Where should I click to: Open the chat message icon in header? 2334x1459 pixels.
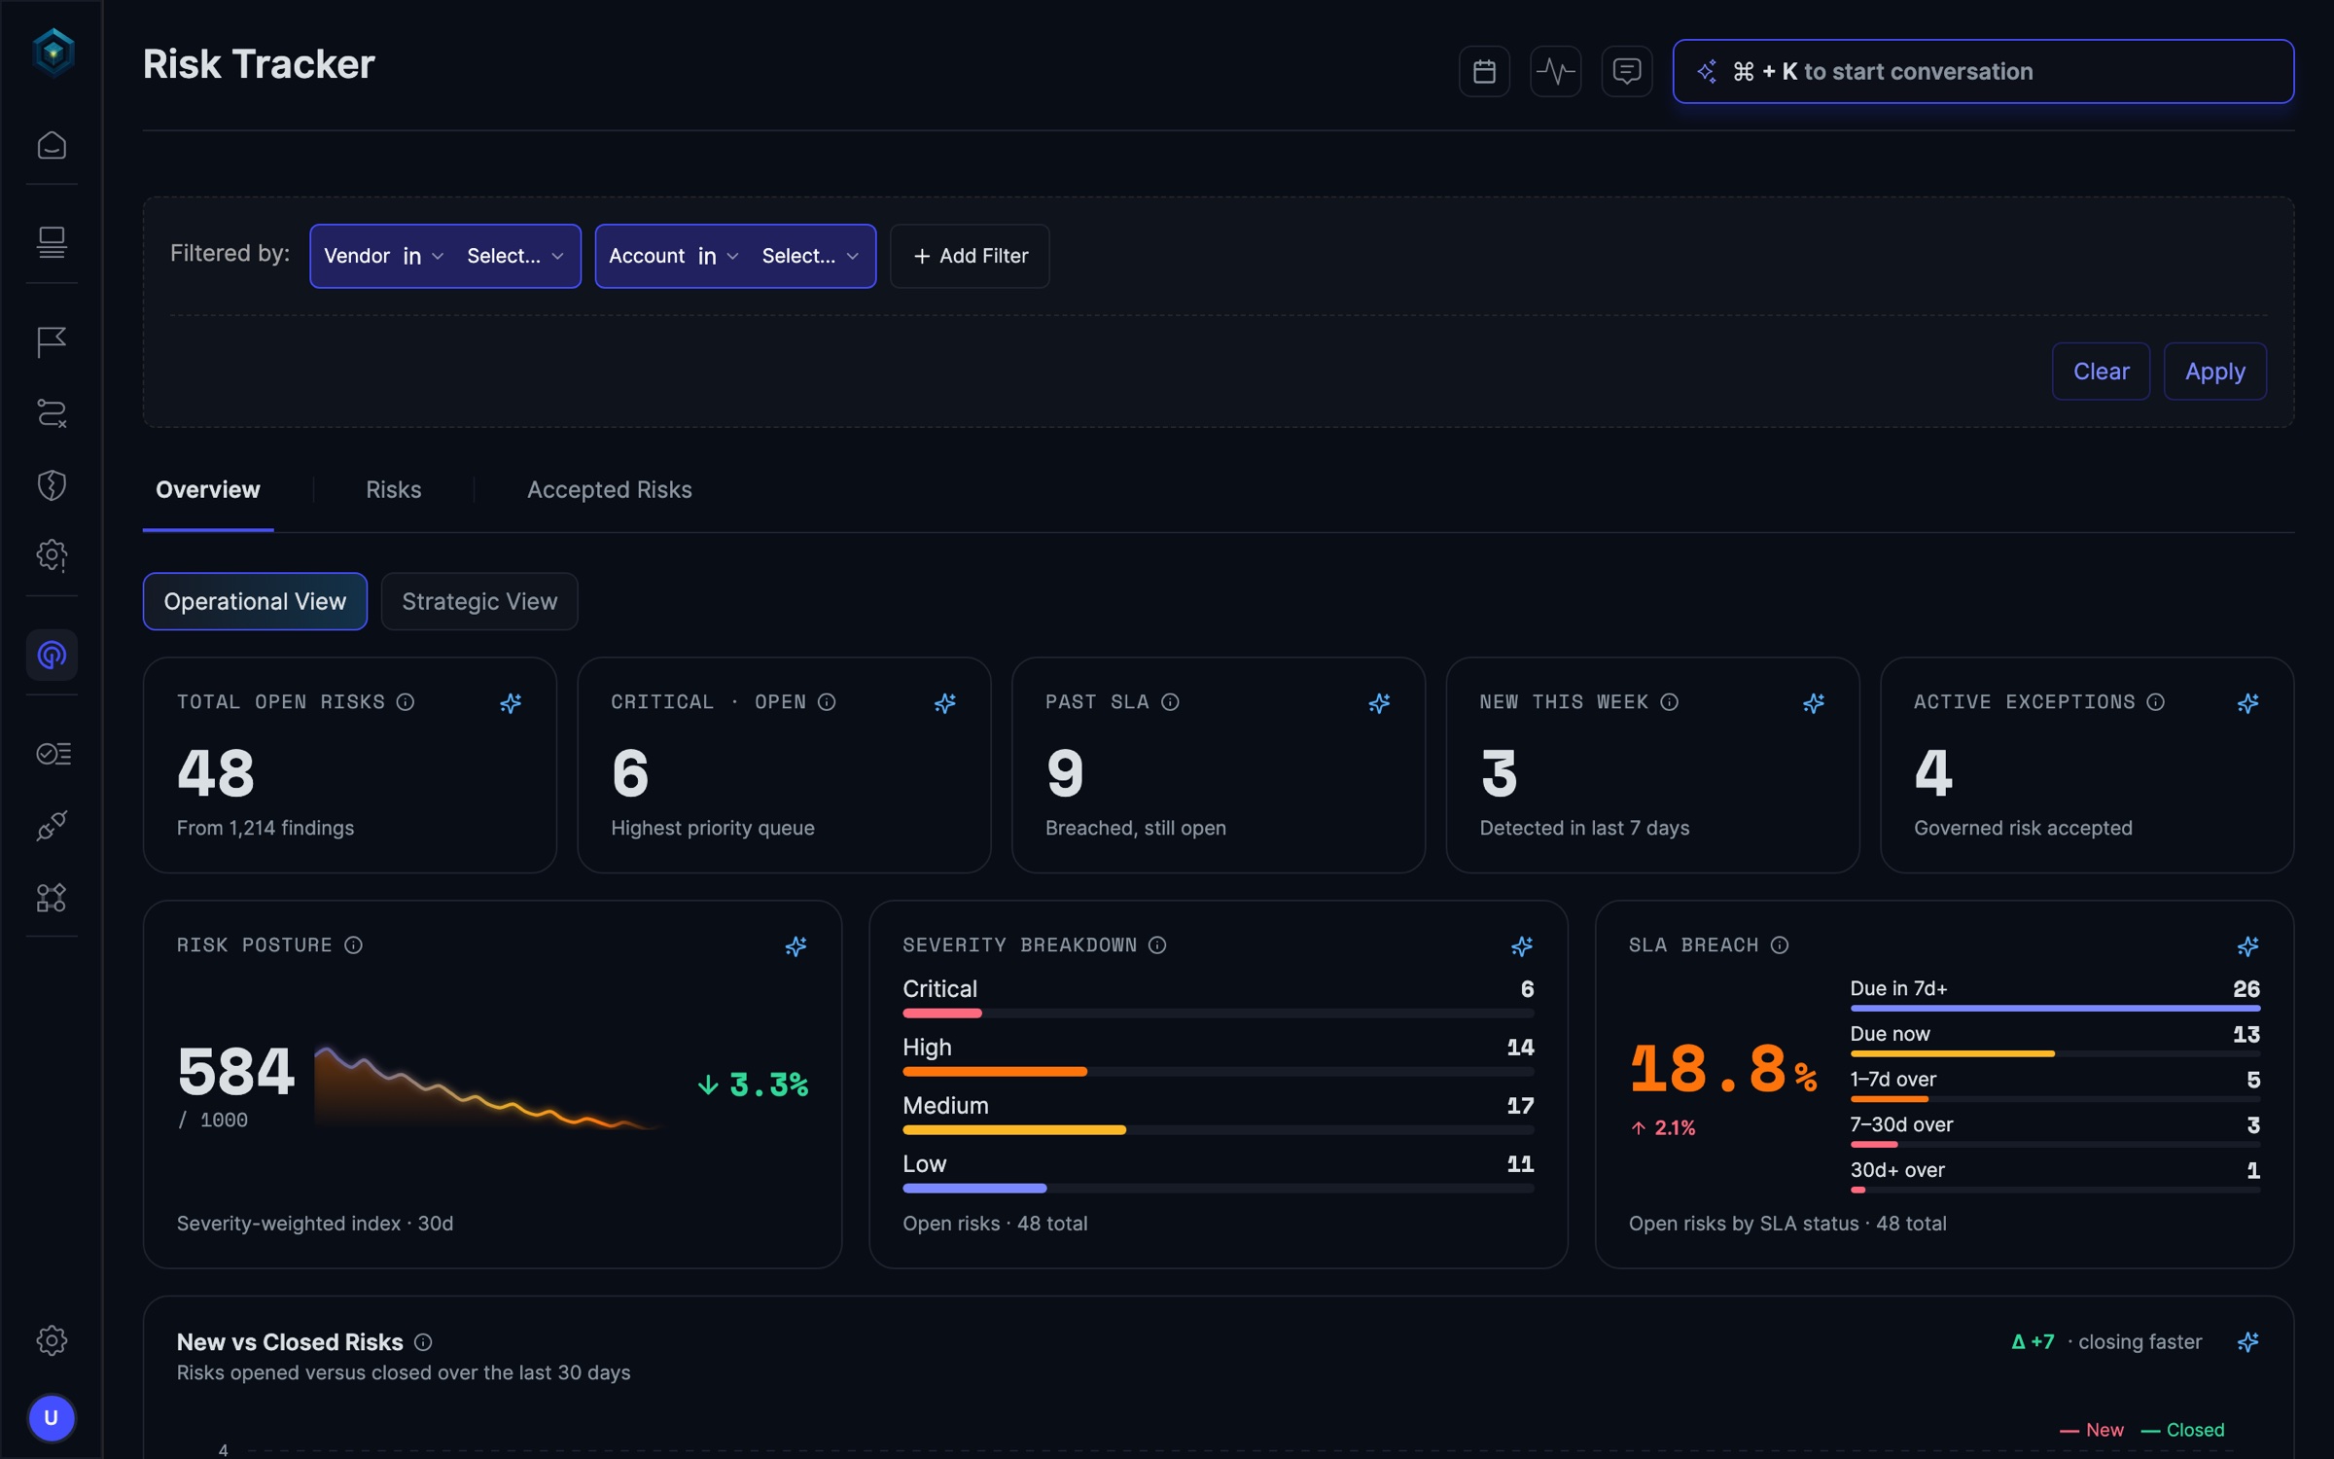pos(1627,71)
